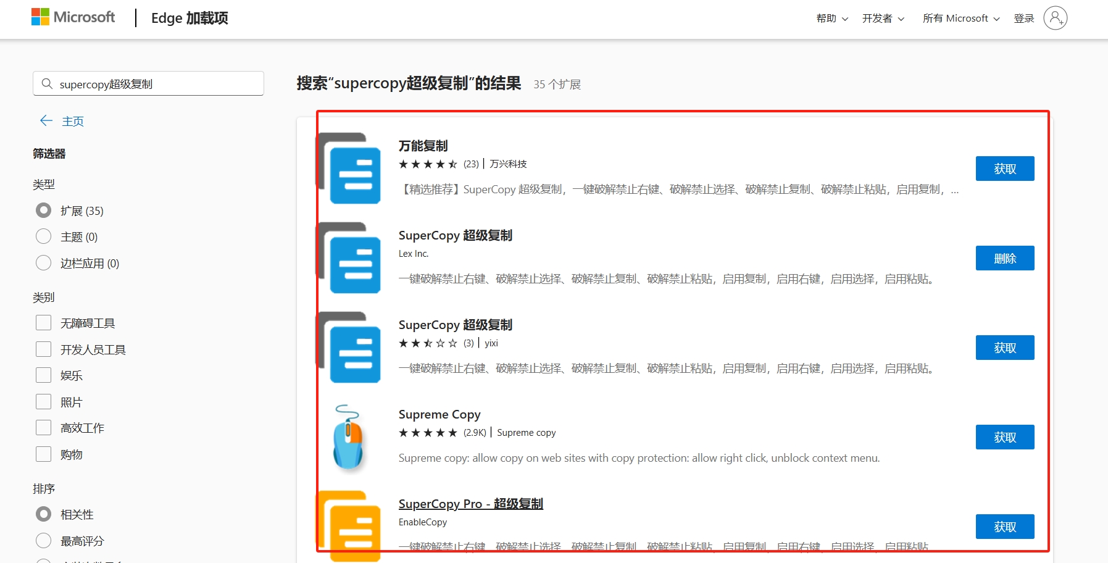Screen dimensions: 1108x563
Task: Click the orange SuperCopy Pro icon
Action: [350, 526]
